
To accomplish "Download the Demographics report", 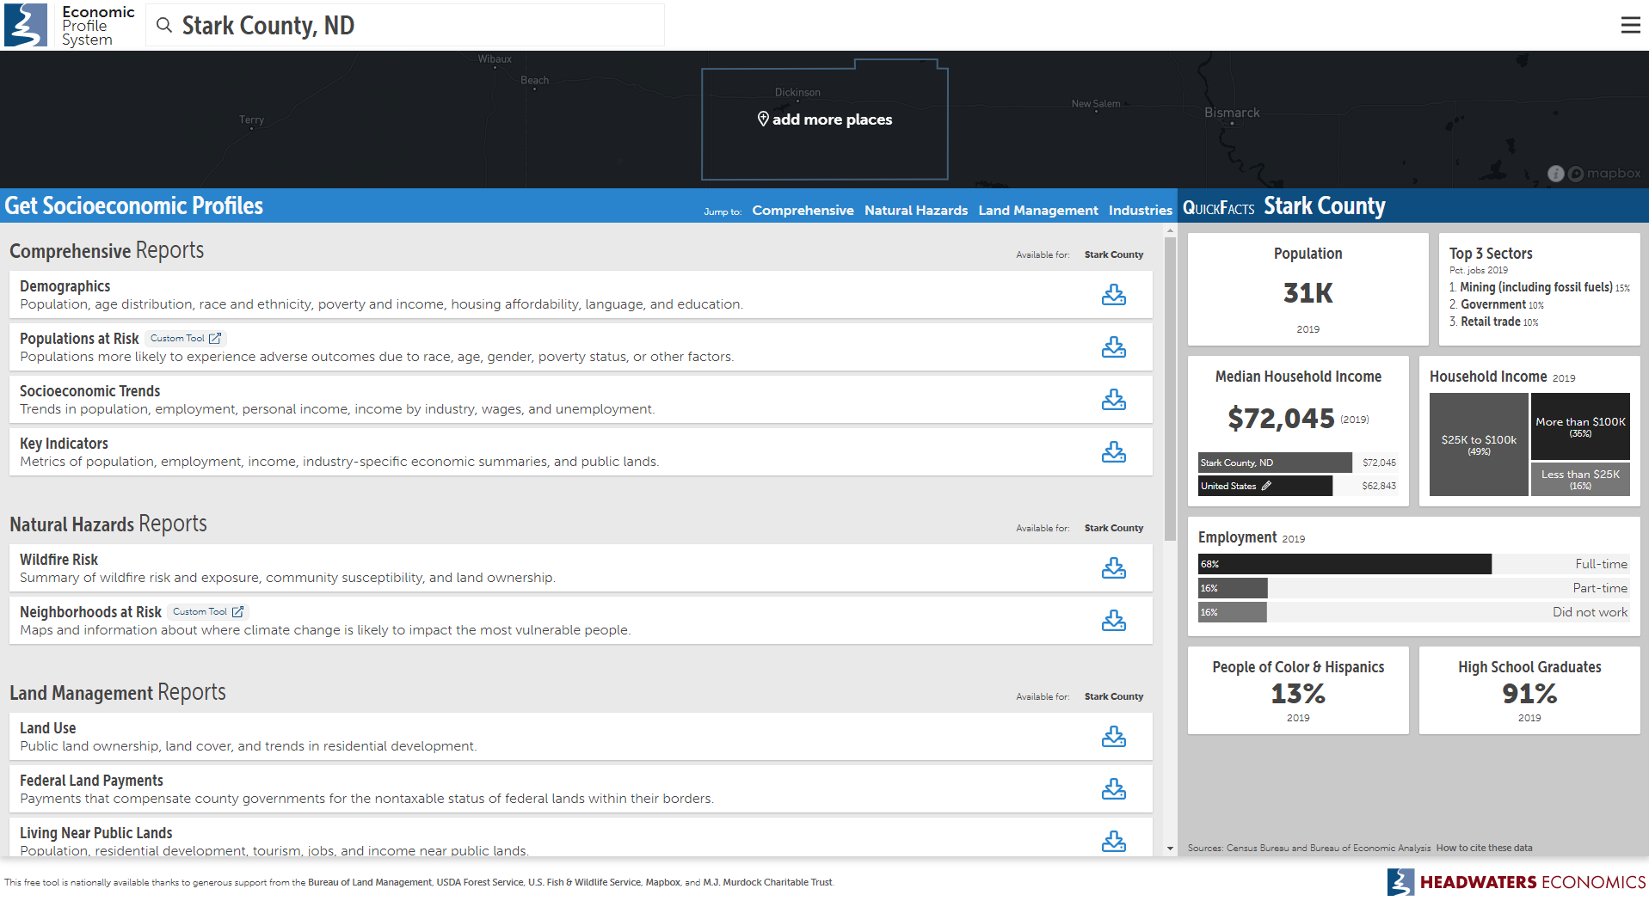I will click(1114, 295).
